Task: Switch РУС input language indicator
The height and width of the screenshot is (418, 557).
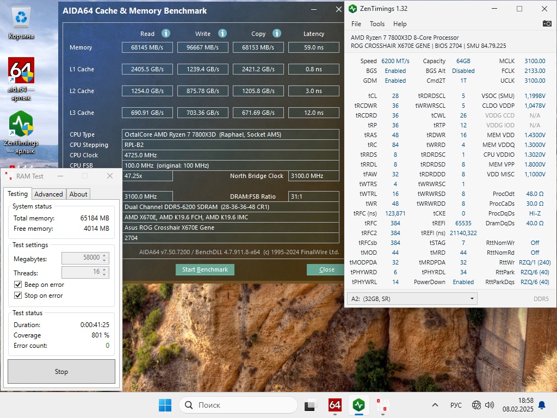Action: (456, 405)
